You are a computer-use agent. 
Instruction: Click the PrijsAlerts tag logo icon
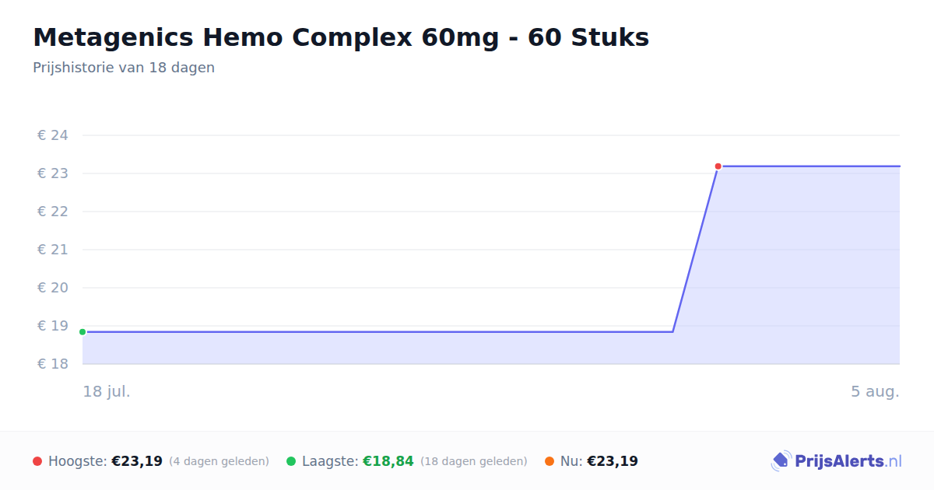(x=781, y=461)
